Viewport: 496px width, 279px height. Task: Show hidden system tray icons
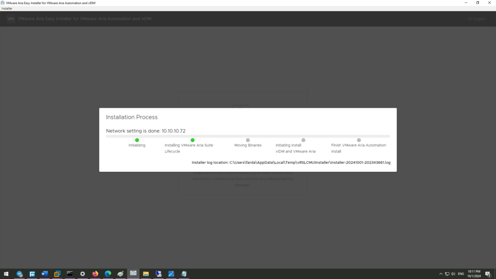(441, 274)
